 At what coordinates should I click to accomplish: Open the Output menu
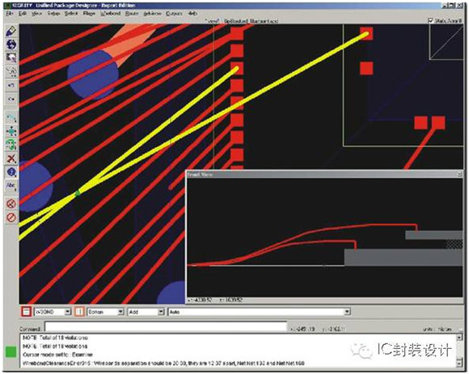click(174, 14)
